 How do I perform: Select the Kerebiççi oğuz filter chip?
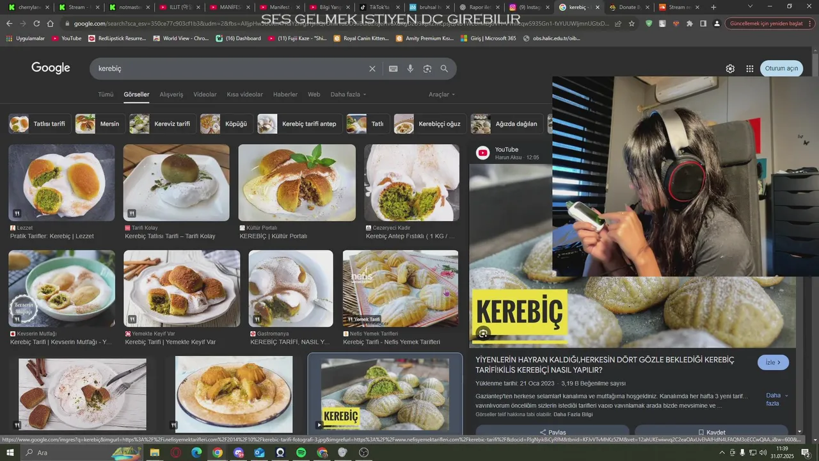point(429,124)
